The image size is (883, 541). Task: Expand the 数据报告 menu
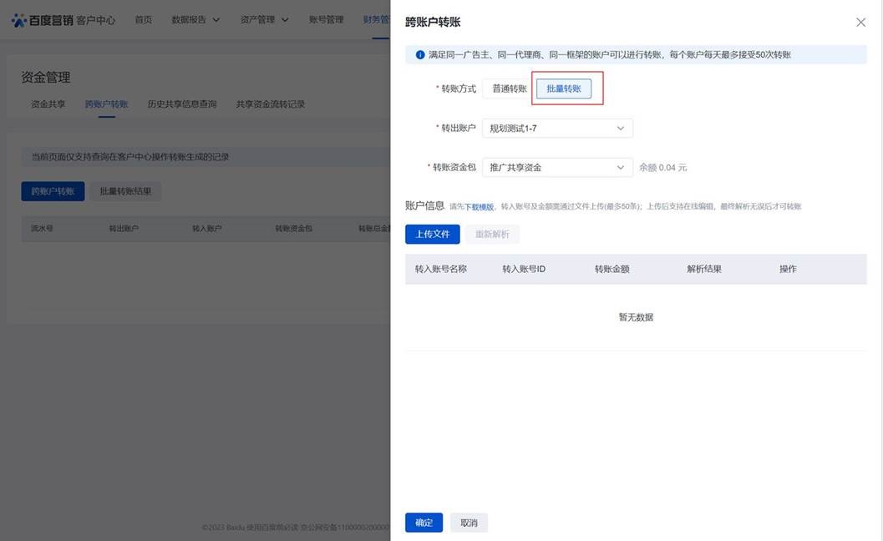(195, 20)
